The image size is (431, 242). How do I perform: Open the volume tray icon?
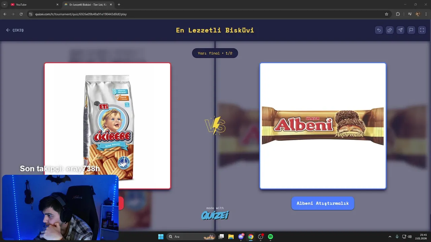point(409,237)
